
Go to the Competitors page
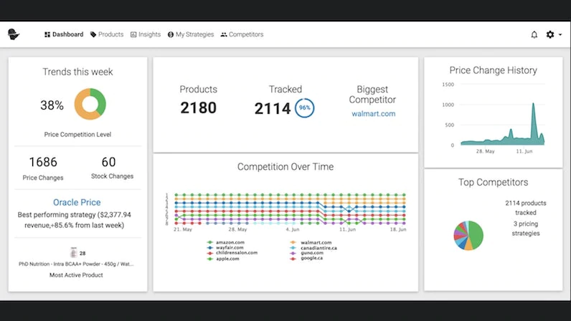point(242,34)
